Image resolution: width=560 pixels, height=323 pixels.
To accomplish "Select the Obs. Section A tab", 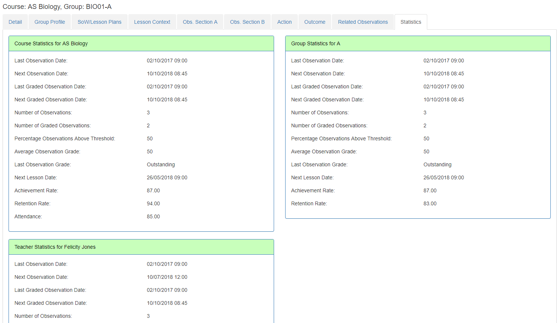I will 200,22.
